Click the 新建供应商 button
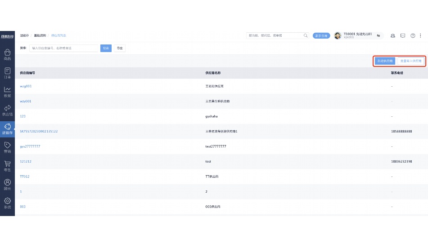Screen dimensions: 428x247 (x=385, y=61)
